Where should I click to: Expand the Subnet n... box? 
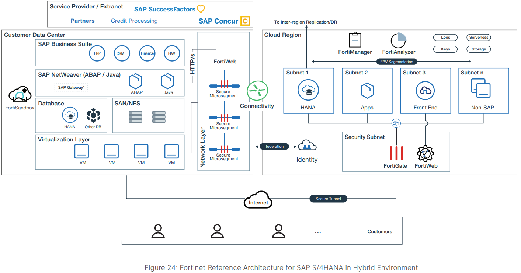483,91
